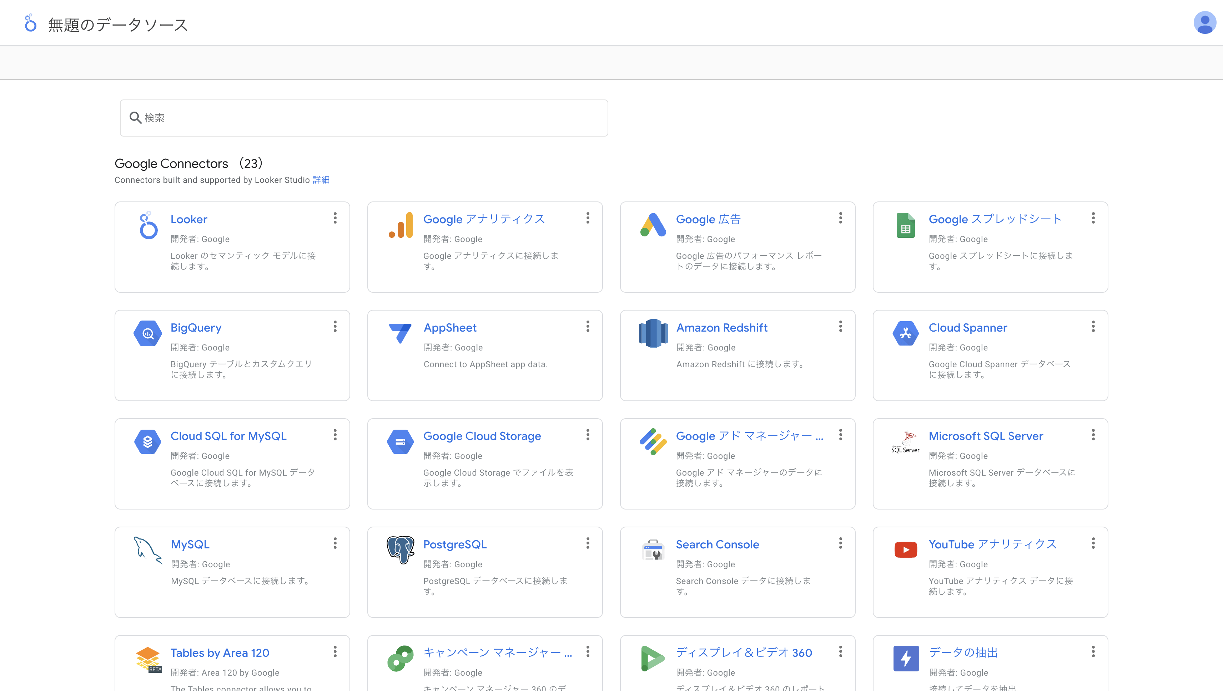Select the Google スプレッドシート connector title
Screen dimensions: 1223x691
click(x=995, y=219)
